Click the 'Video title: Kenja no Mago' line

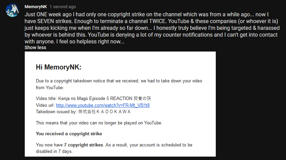pos(93,98)
